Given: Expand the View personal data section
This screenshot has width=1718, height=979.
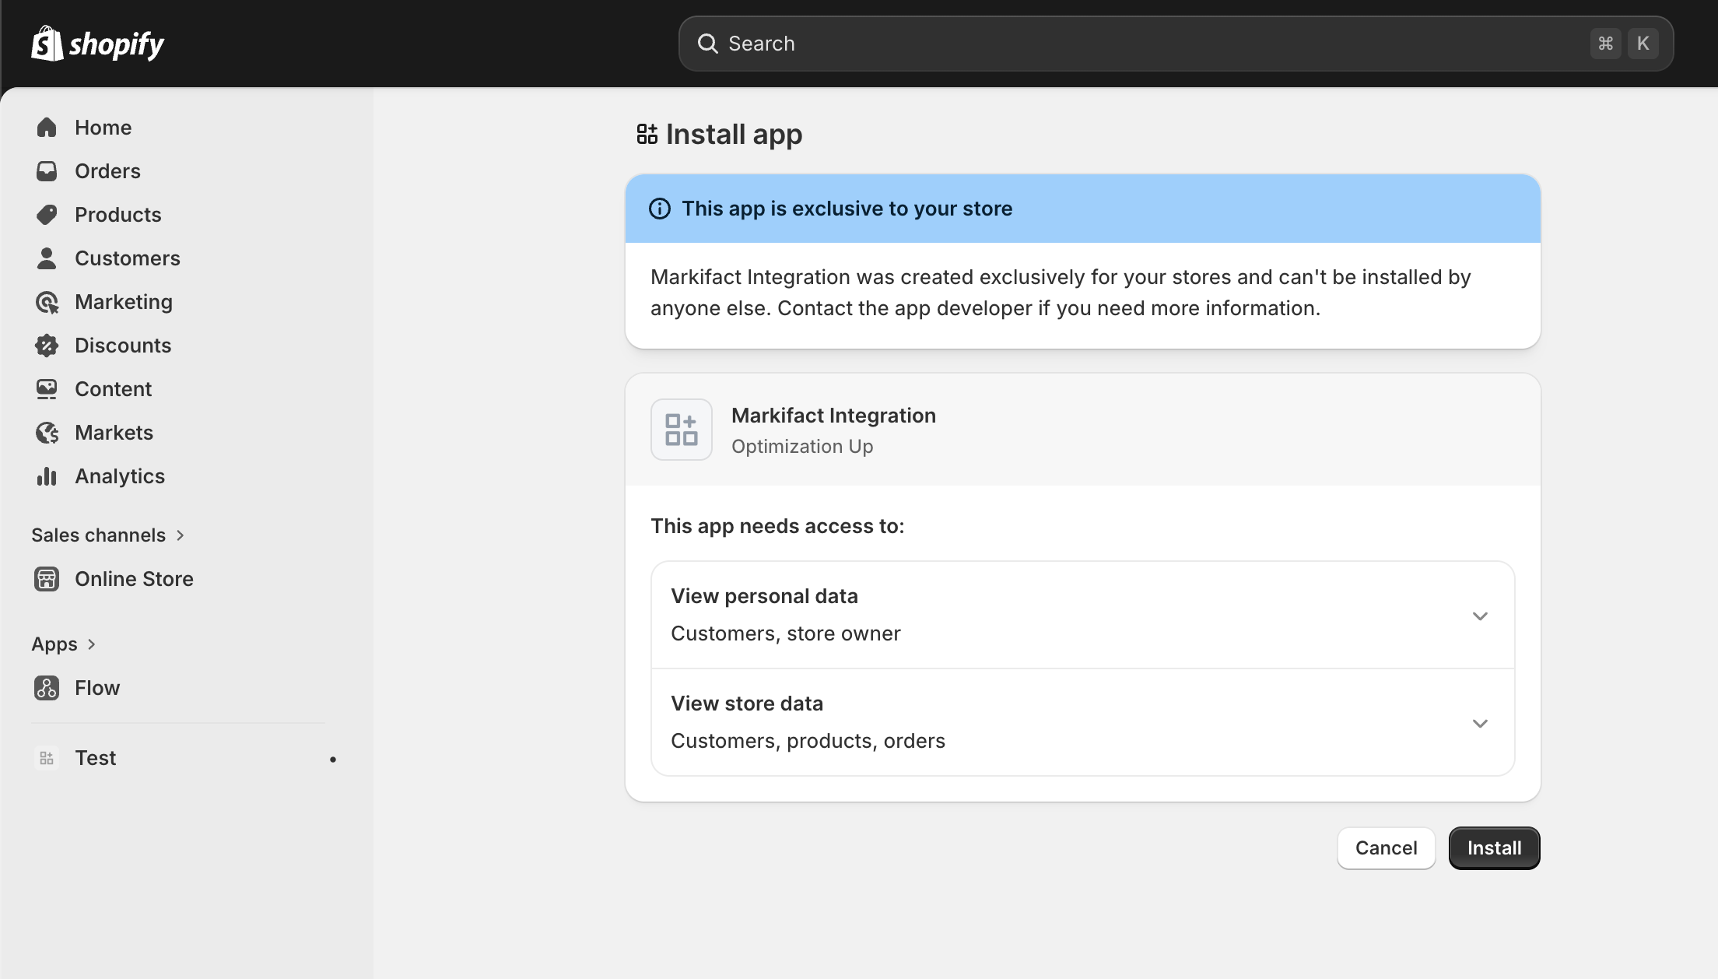Looking at the screenshot, I should [1479, 615].
